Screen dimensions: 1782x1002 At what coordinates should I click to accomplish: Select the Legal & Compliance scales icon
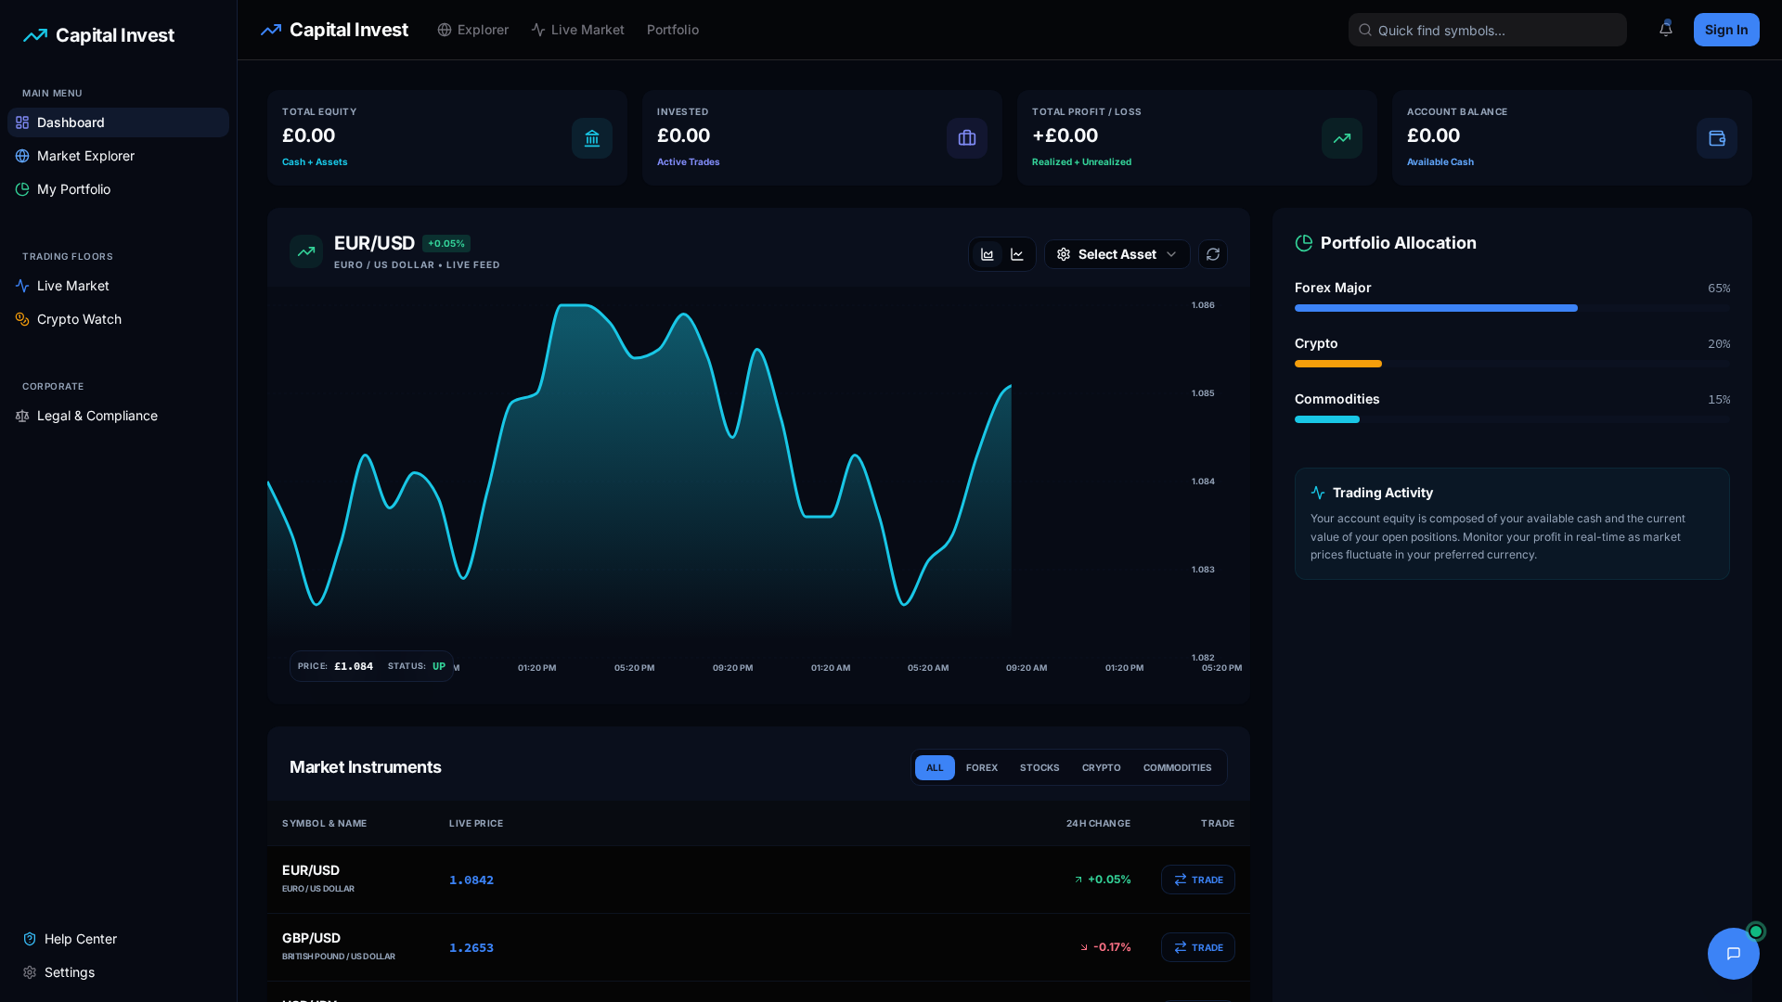pyautogui.click(x=22, y=416)
